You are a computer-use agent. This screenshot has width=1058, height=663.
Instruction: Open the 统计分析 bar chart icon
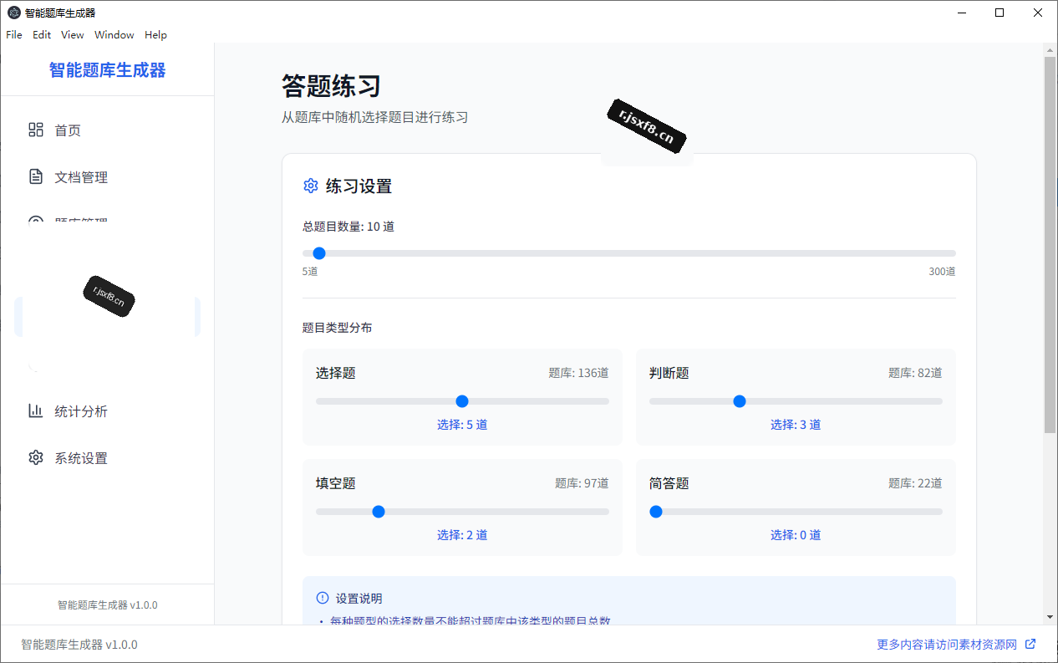pos(36,411)
